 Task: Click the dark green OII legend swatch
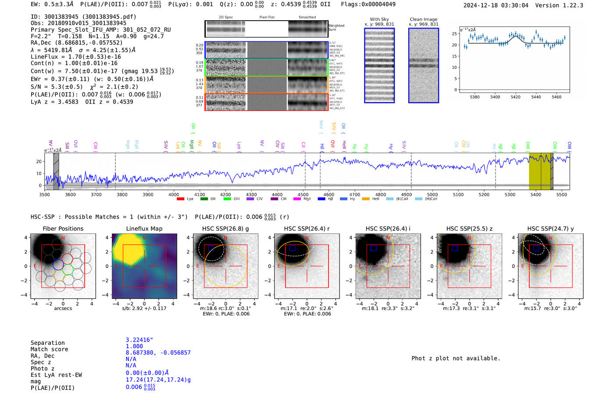point(204,199)
